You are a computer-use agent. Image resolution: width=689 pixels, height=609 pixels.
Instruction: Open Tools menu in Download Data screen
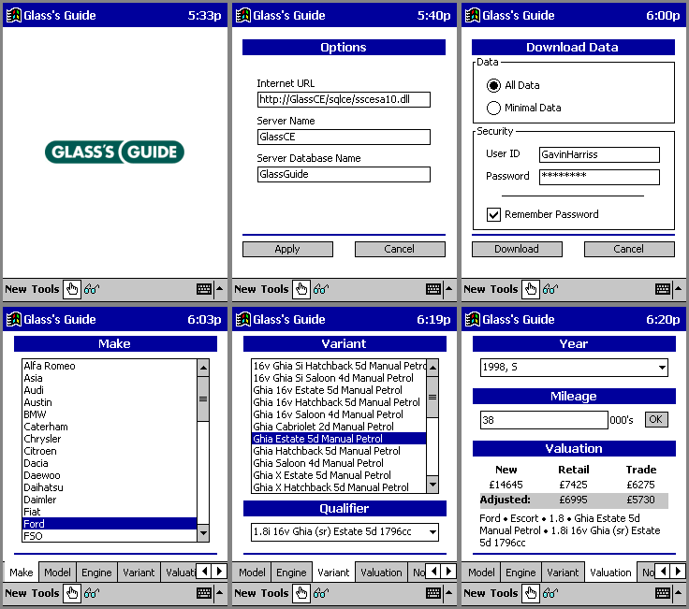[x=504, y=289]
